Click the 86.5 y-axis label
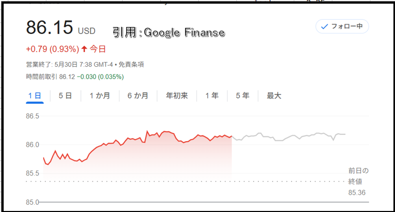 pos(32,116)
